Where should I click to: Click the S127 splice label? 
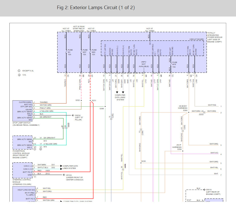189,200
